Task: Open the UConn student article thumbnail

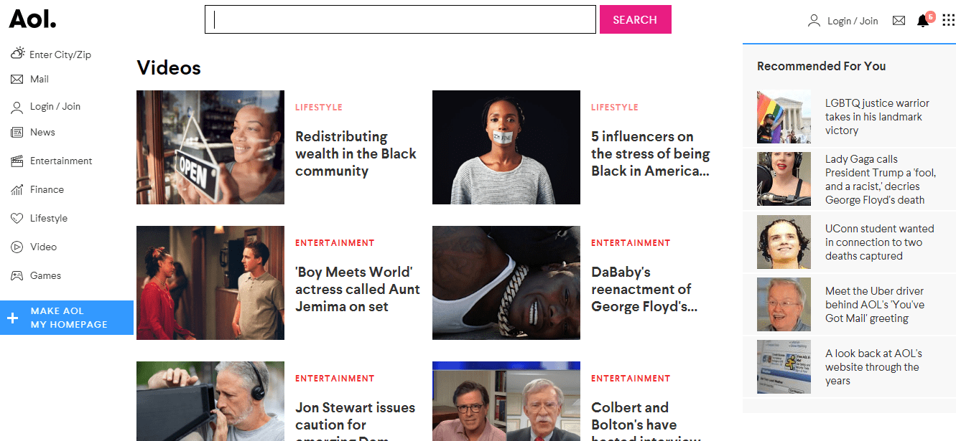Action: 784,242
